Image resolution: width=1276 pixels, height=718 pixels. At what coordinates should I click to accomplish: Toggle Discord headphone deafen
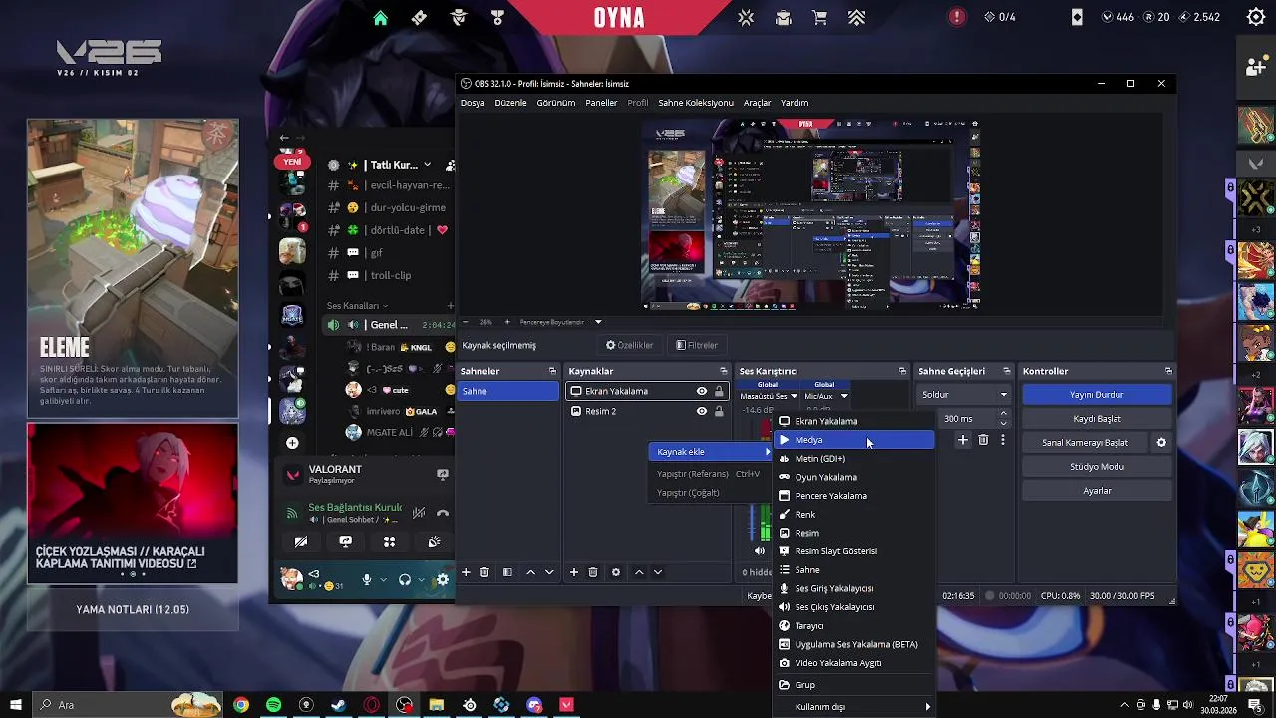[405, 579]
